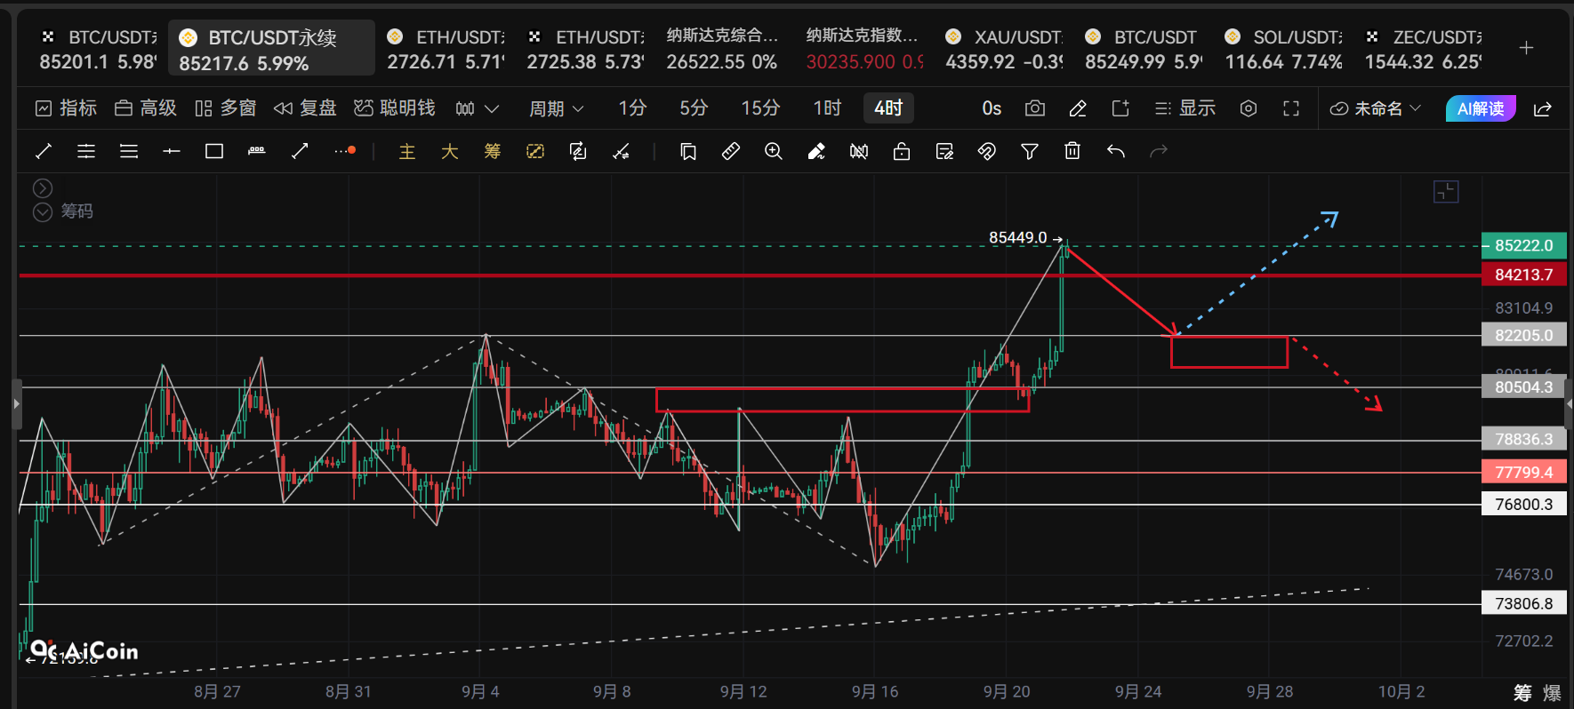Click the pencil edit icon in top toolbar
The width and height of the screenshot is (1574, 709).
pyautogui.click(x=1078, y=108)
